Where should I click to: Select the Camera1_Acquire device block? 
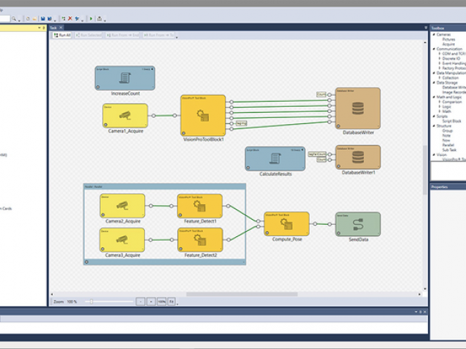125,116
